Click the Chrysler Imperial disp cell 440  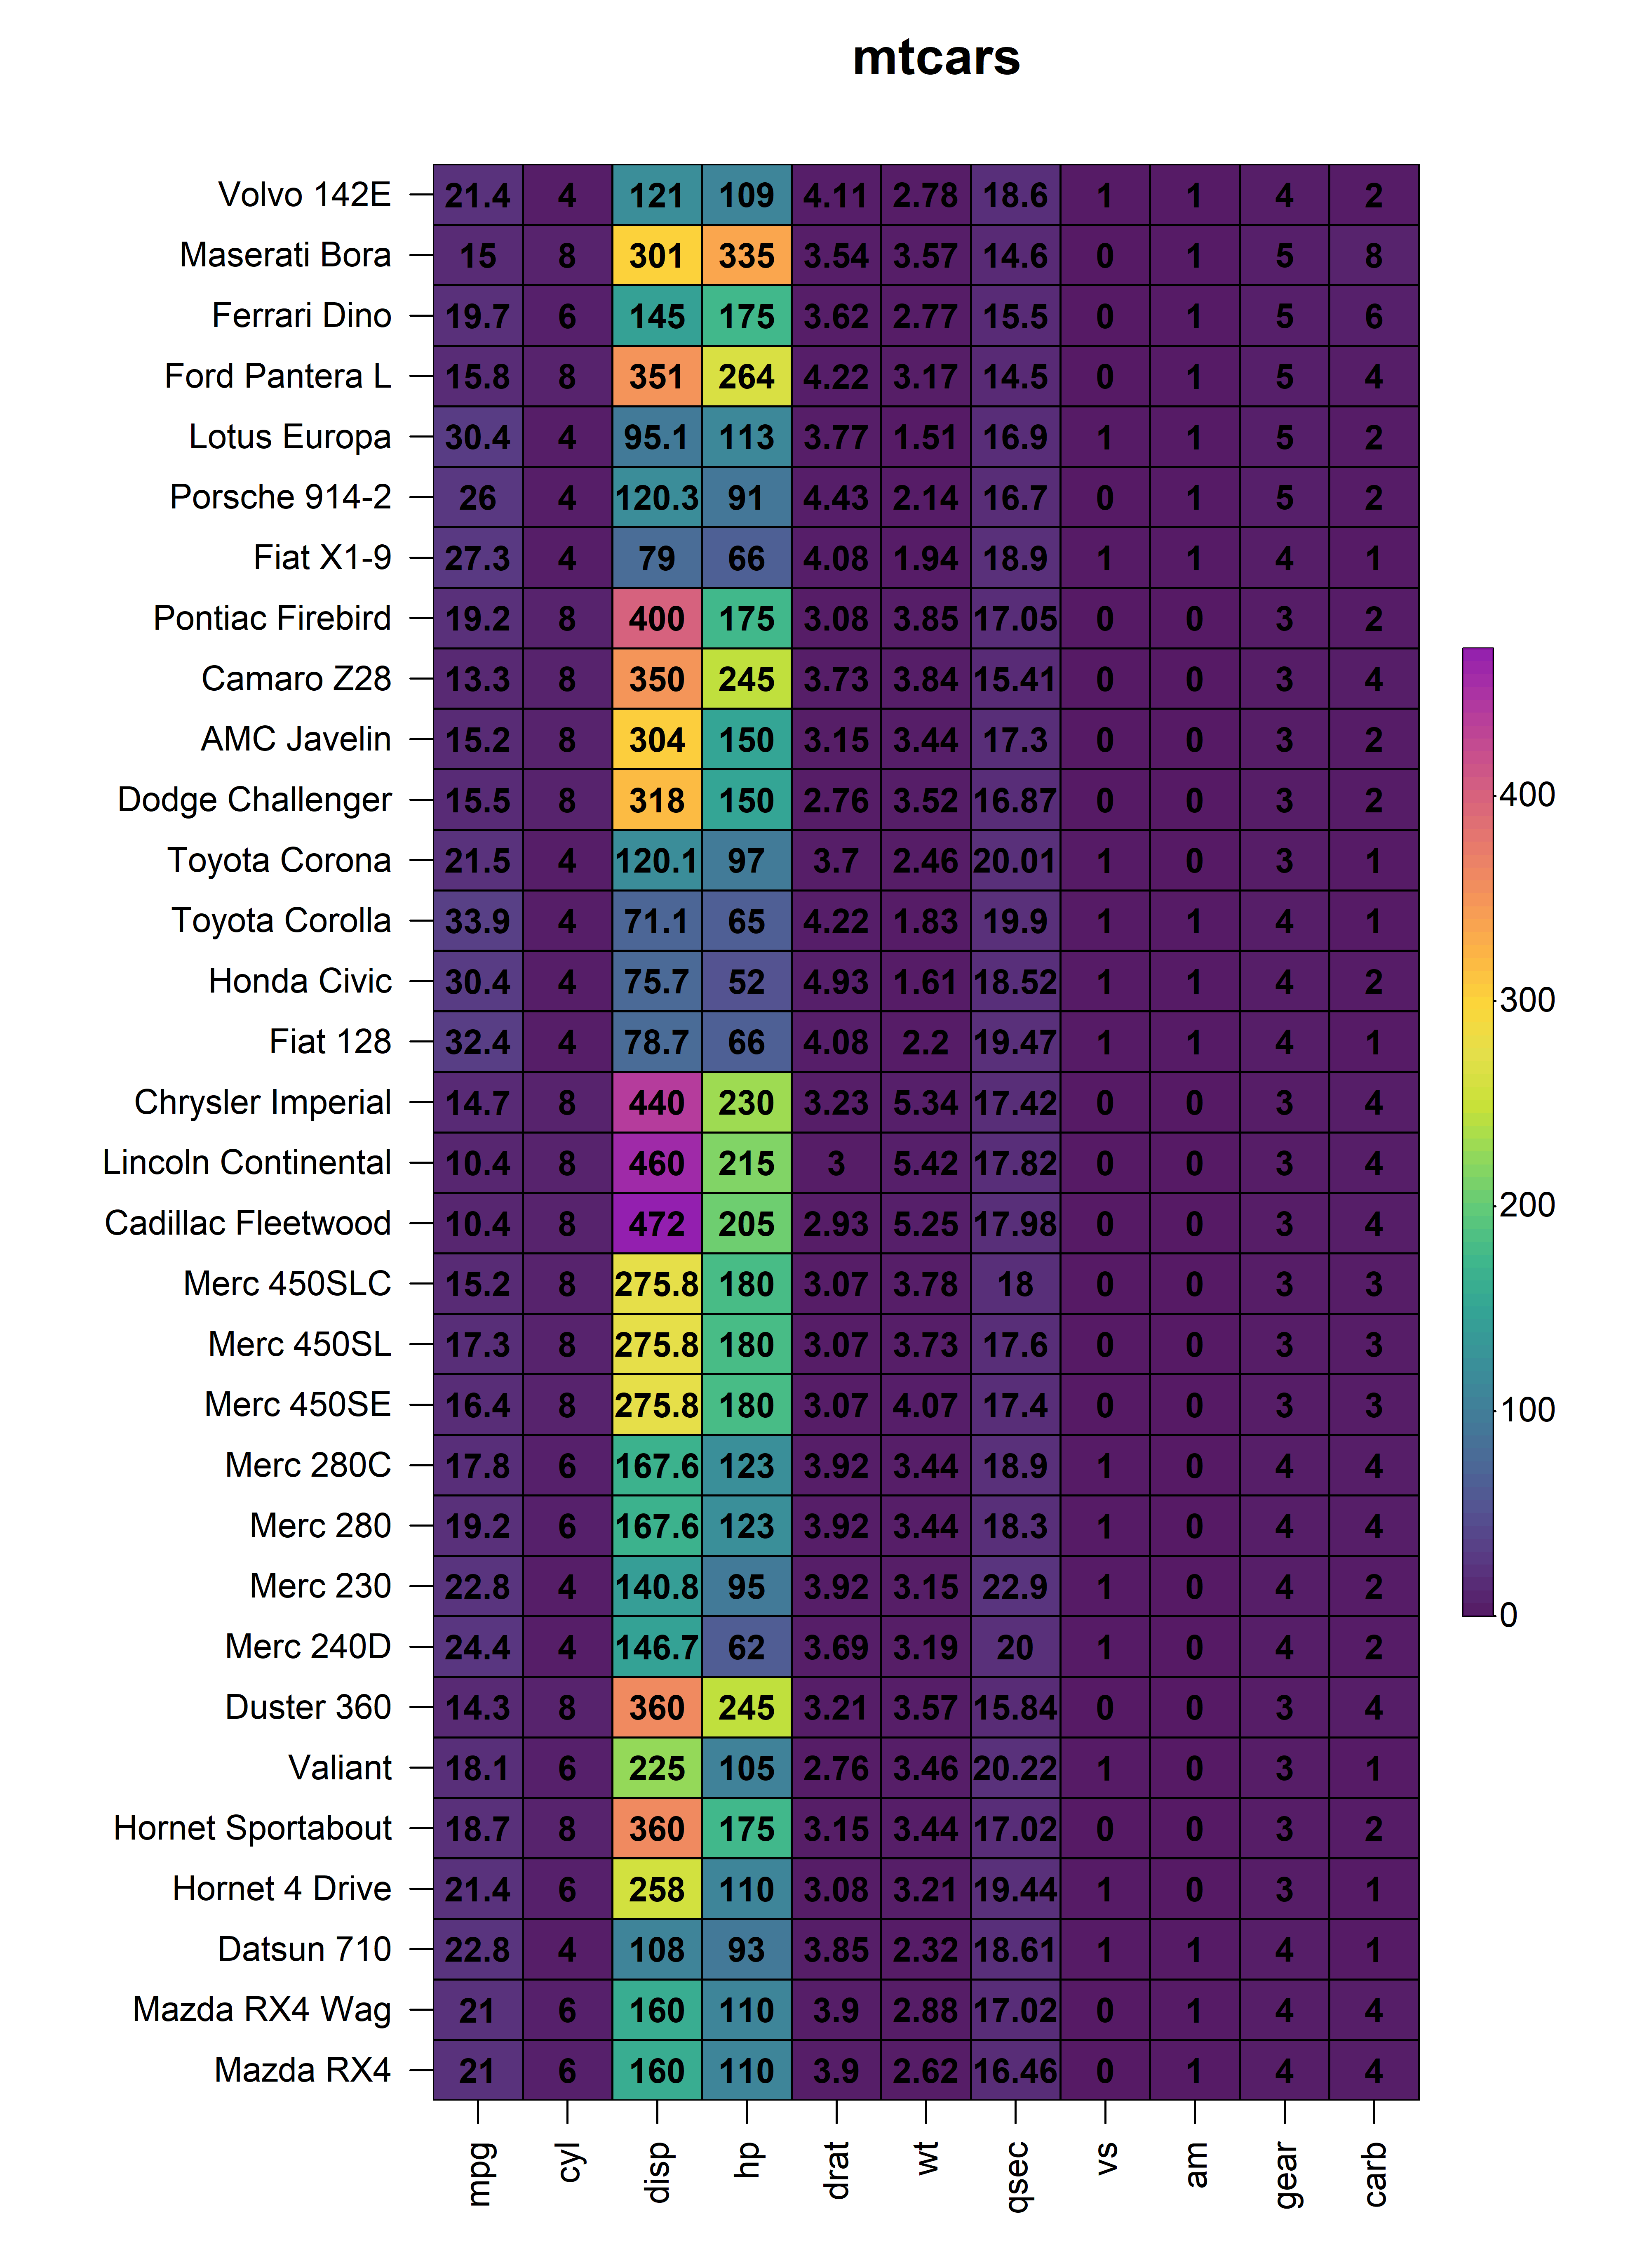click(657, 1103)
